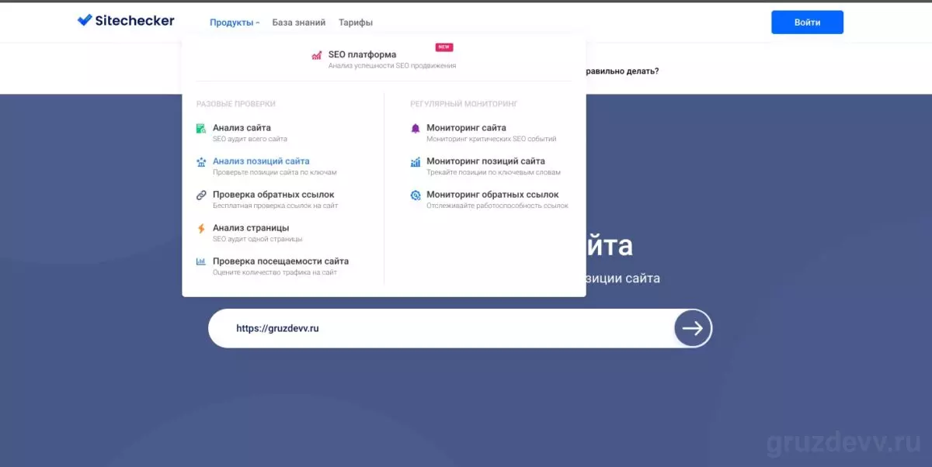Click "Анализ успешности SEO продвижения" subtitle
Image resolution: width=932 pixels, height=467 pixels.
(392, 66)
